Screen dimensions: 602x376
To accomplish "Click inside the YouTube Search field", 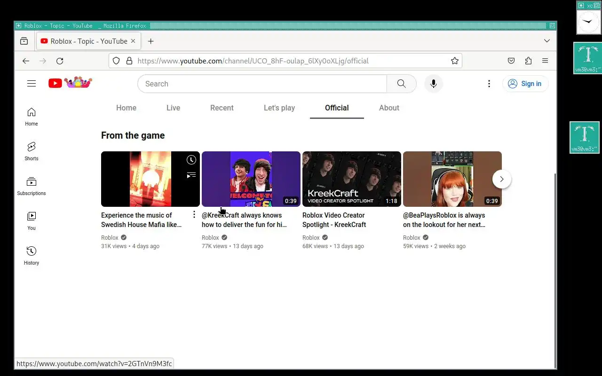I will point(262,84).
